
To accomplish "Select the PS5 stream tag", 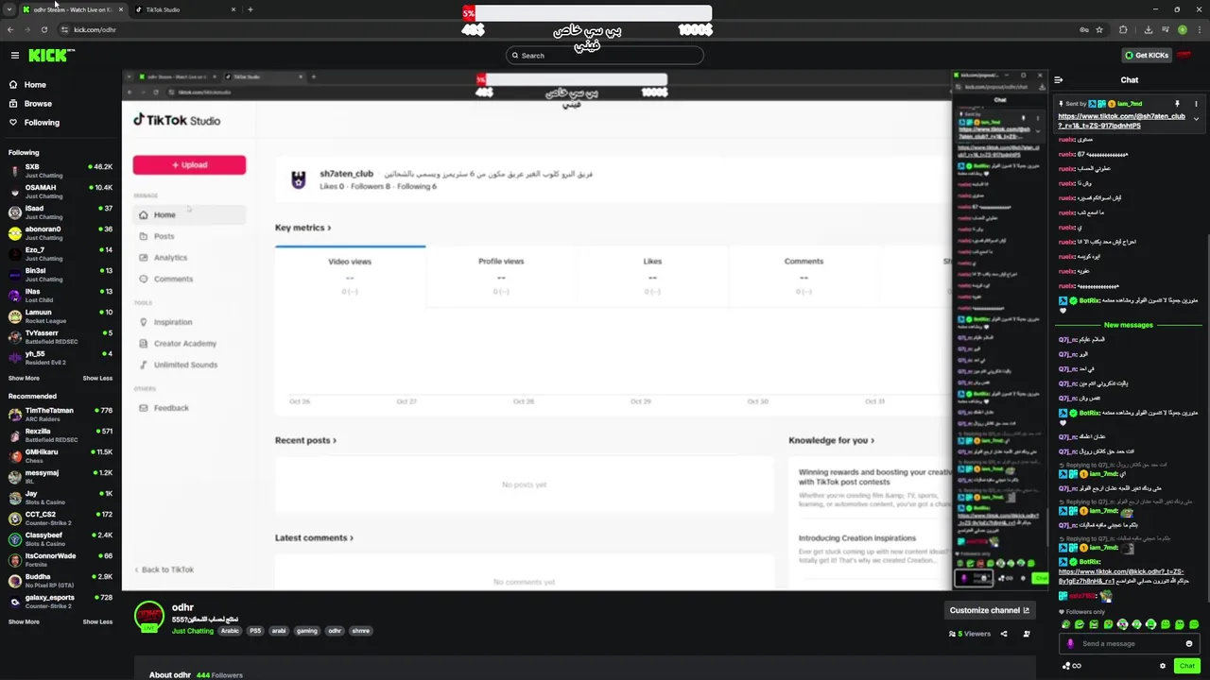I will 255,631.
